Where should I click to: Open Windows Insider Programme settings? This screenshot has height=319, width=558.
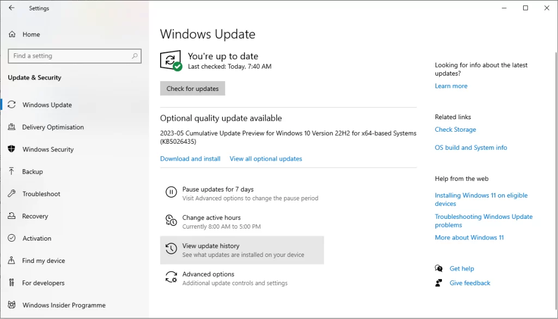click(64, 305)
